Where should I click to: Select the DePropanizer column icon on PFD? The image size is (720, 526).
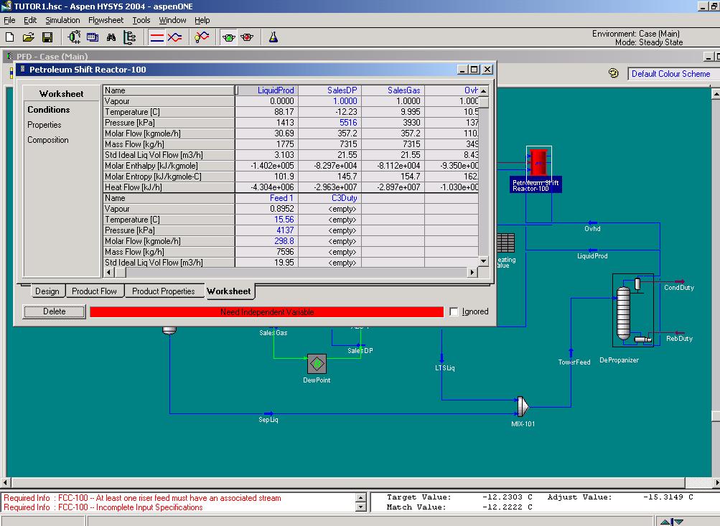pyautogui.click(x=624, y=313)
